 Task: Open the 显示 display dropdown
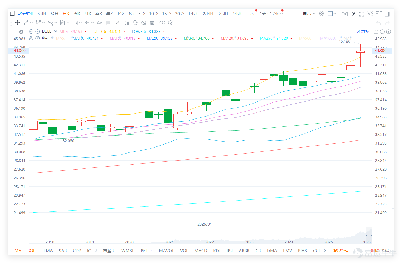309,14
